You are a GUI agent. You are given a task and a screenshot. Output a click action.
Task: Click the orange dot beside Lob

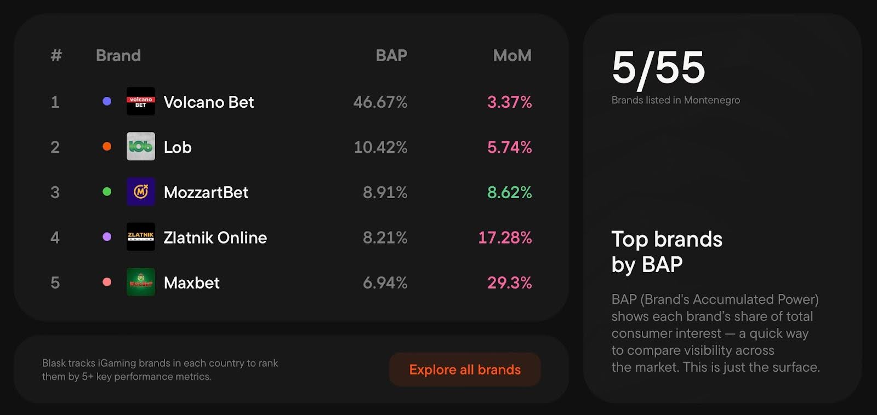[107, 146]
